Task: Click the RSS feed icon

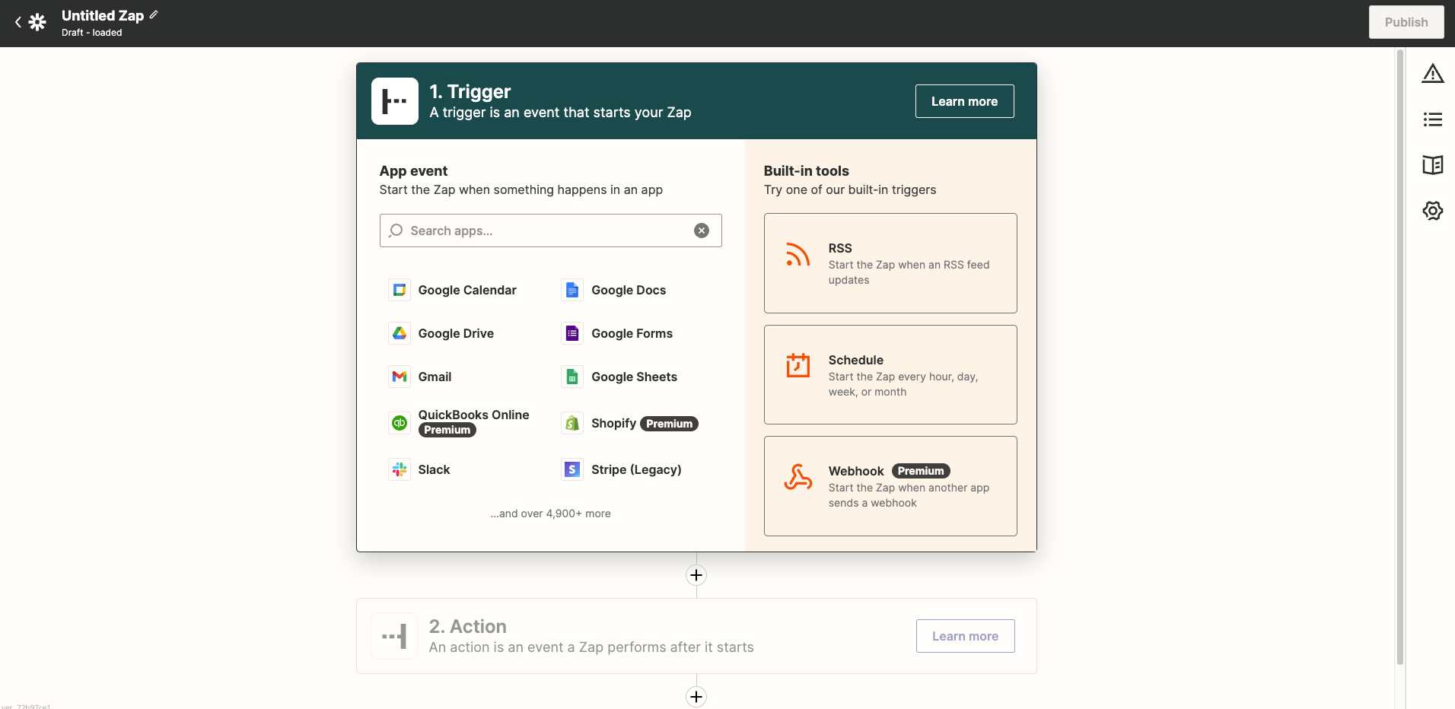Action: point(798,254)
